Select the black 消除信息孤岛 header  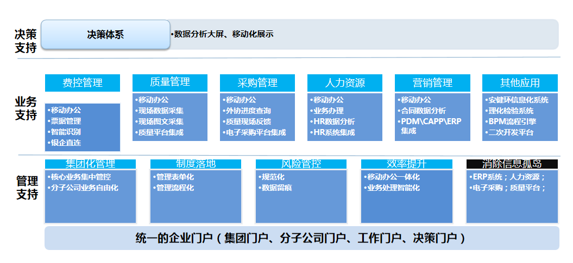pos(512,164)
